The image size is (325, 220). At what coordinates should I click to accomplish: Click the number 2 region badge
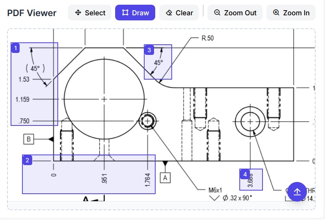(27, 160)
